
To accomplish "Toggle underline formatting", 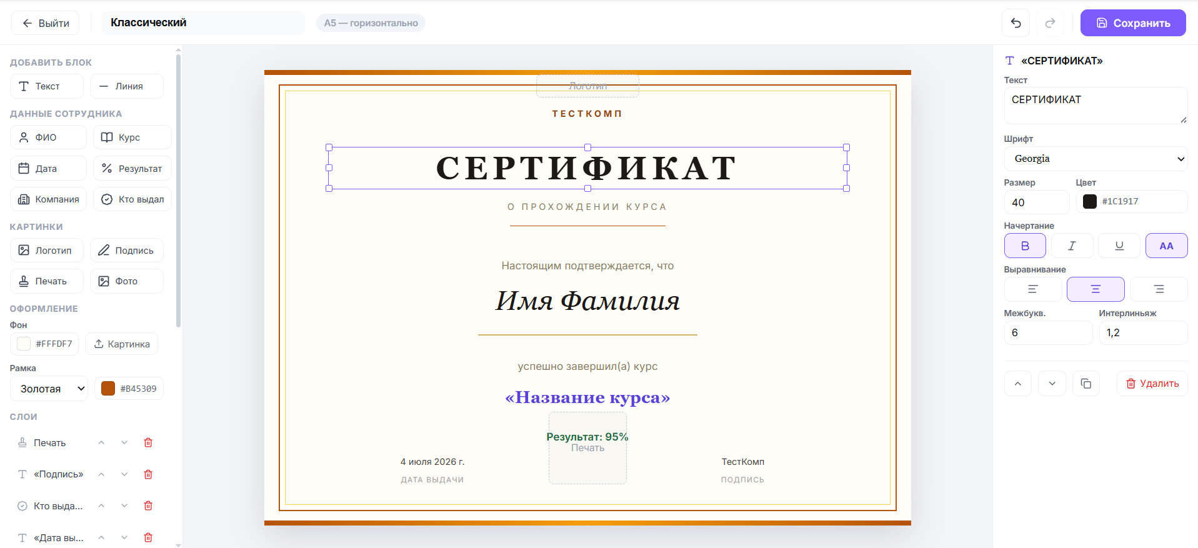I will (x=1119, y=246).
